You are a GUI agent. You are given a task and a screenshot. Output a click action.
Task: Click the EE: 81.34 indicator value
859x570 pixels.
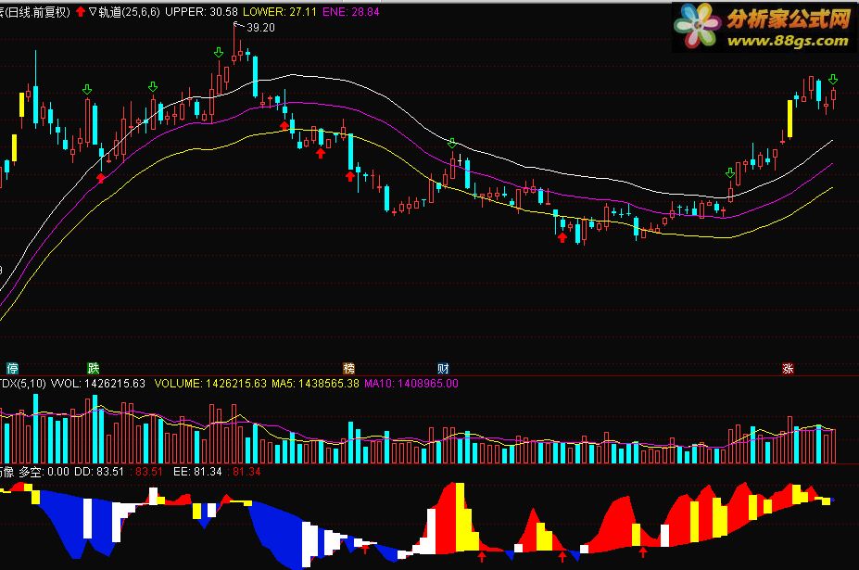pyautogui.click(x=197, y=472)
